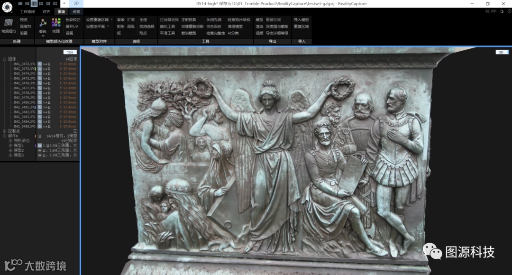Collapse the 部件0 component node
The height and width of the screenshot is (275, 512).
pos(5,136)
